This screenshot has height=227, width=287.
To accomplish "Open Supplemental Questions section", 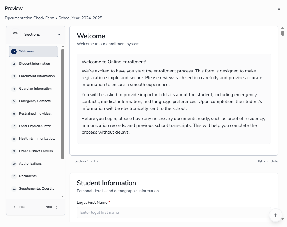I will click(34, 188).
